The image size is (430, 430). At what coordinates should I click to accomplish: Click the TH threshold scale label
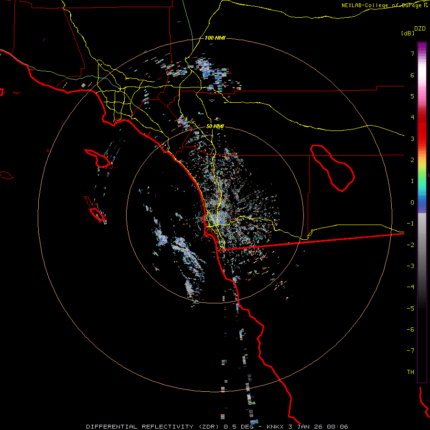click(410, 372)
